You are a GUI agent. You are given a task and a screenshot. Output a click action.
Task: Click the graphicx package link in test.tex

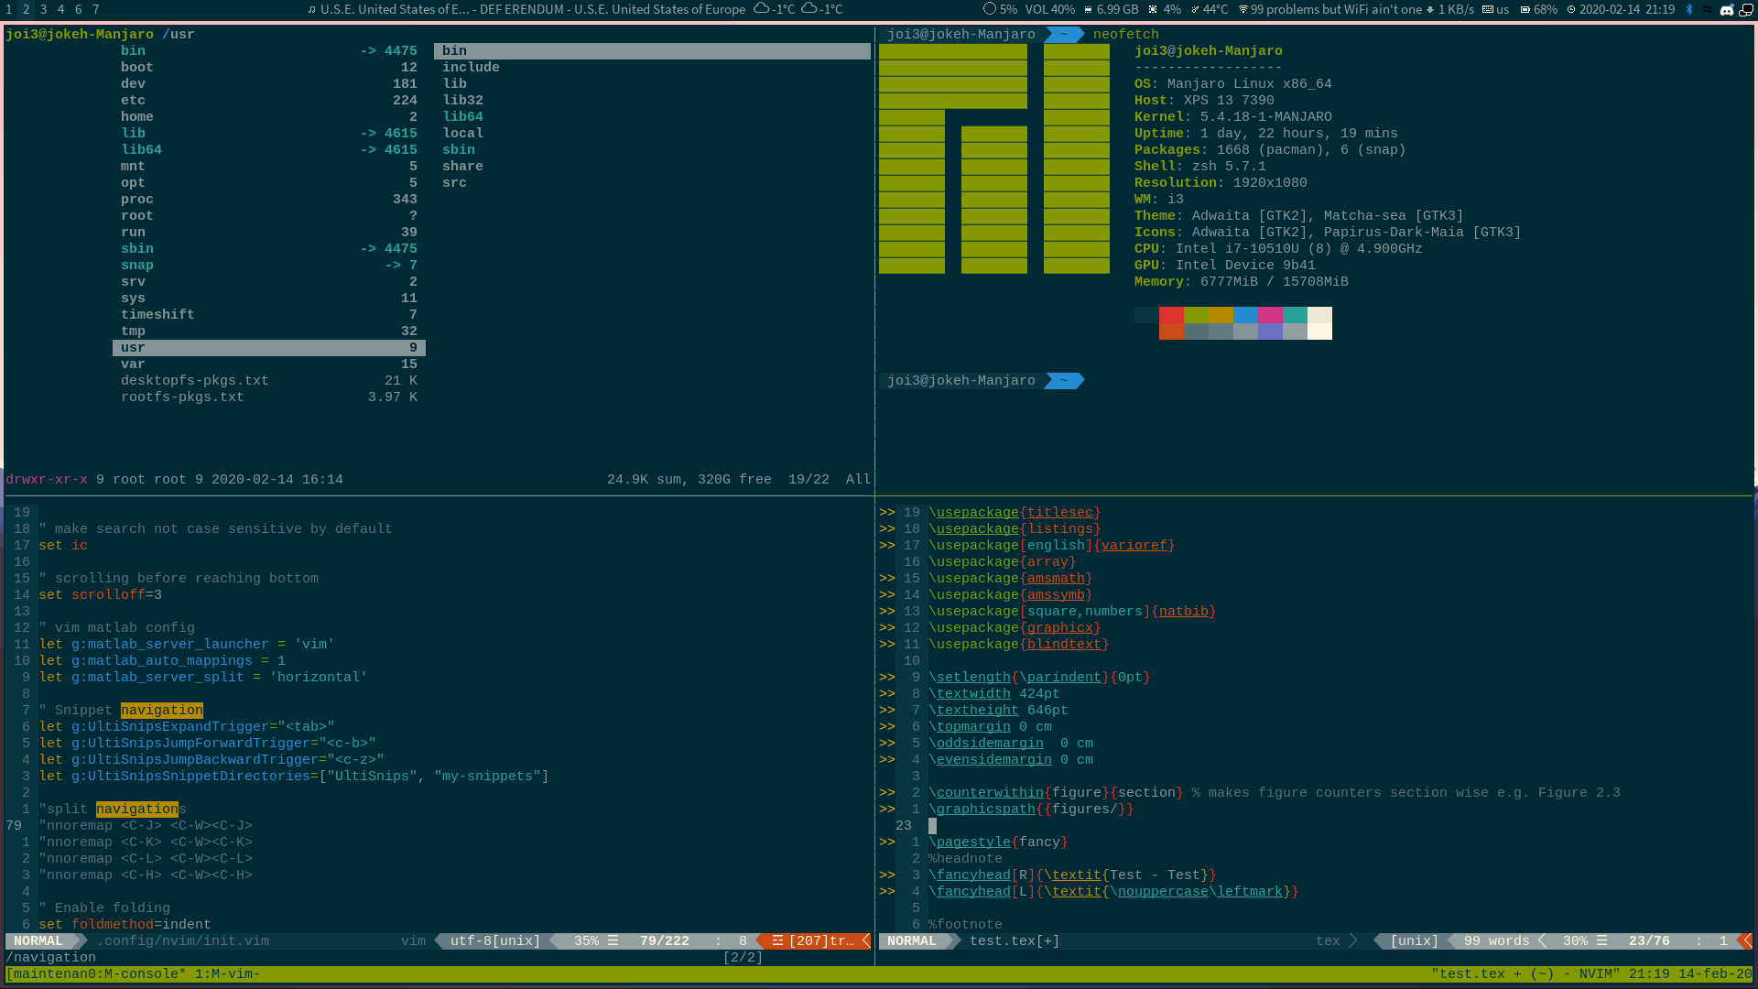point(1061,627)
